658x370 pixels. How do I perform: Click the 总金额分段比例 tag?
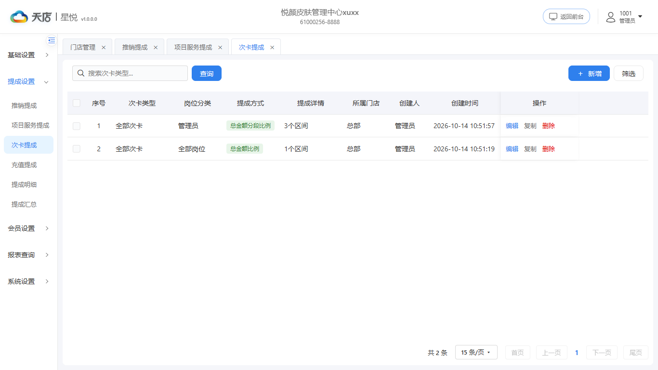click(x=250, y=126)
